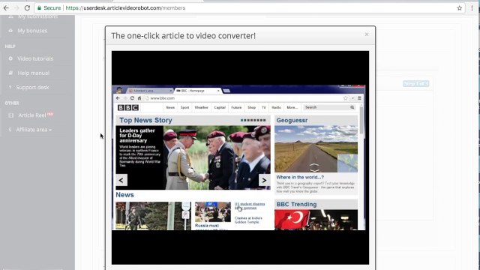This screenshot has height=270, width=480.
Task: Click the BBC logo in video
Action: point(128,107)
